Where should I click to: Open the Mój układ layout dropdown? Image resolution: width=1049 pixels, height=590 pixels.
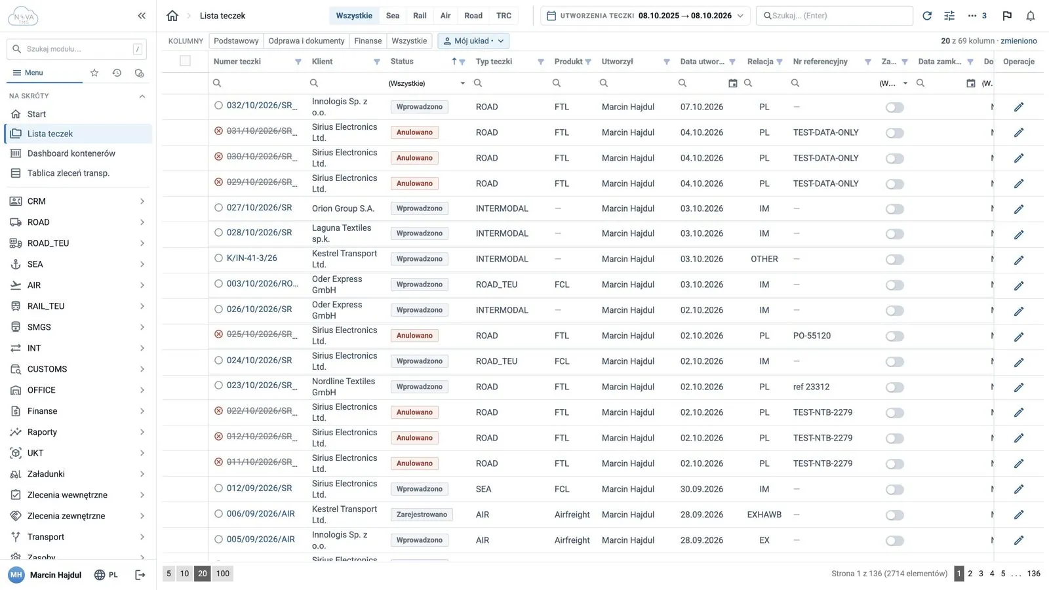pos(473,41)
